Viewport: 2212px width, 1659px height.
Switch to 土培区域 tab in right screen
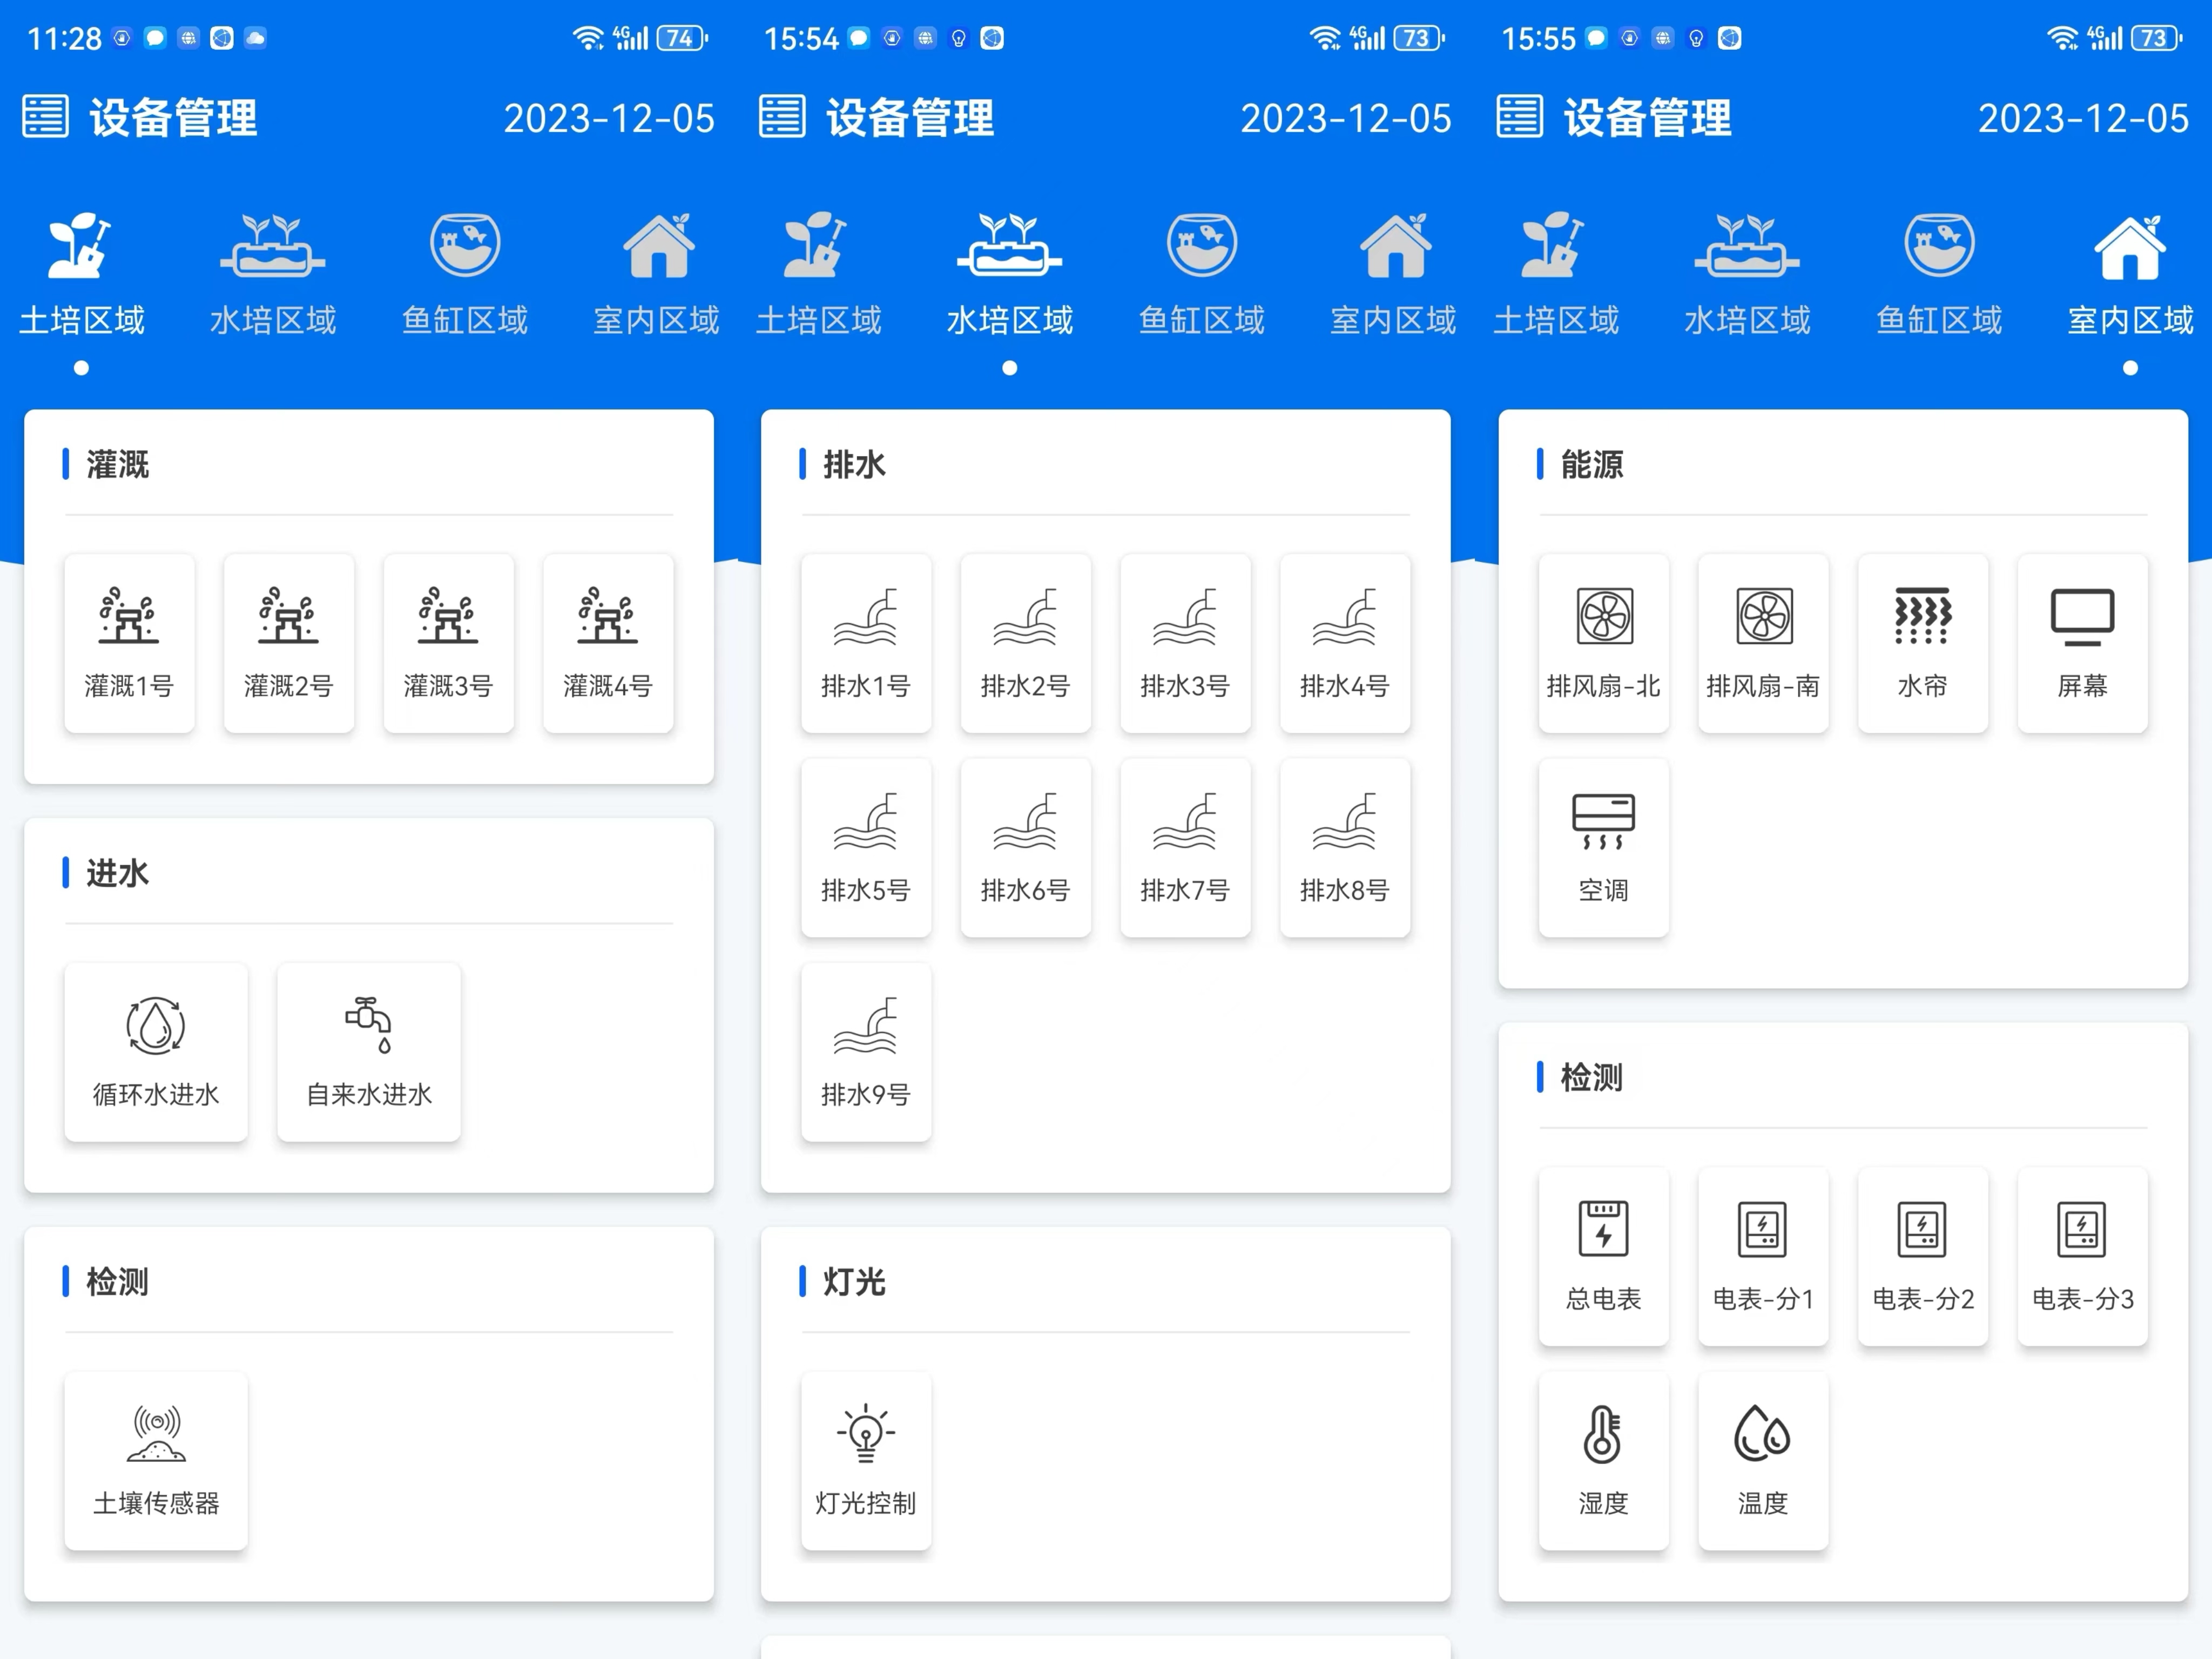1557,275
